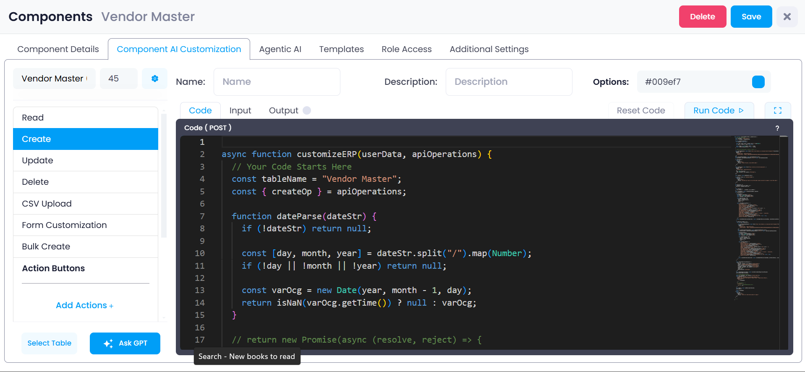Click the Components page title

coord(50,16)
